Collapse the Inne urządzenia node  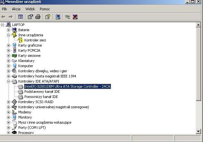pyautogui.click(x=8, y=35)
